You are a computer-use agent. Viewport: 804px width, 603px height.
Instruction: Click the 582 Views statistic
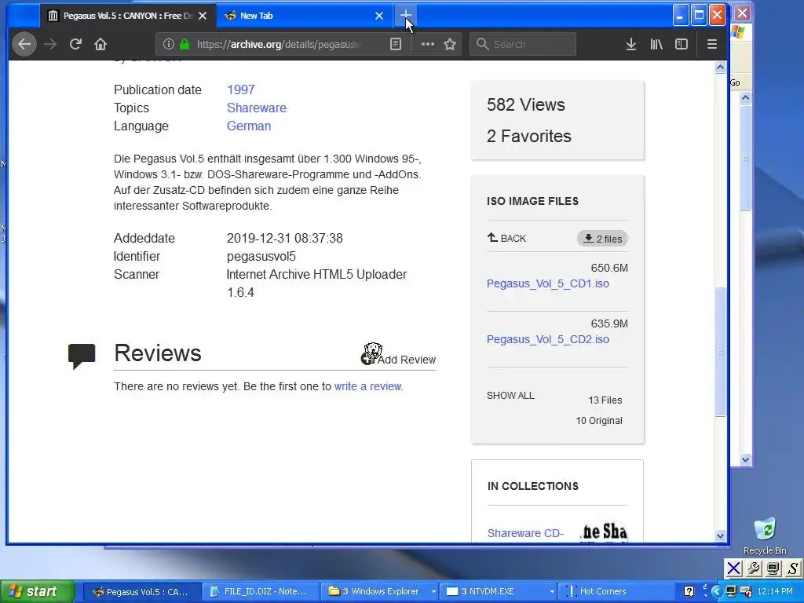(525, 104)
